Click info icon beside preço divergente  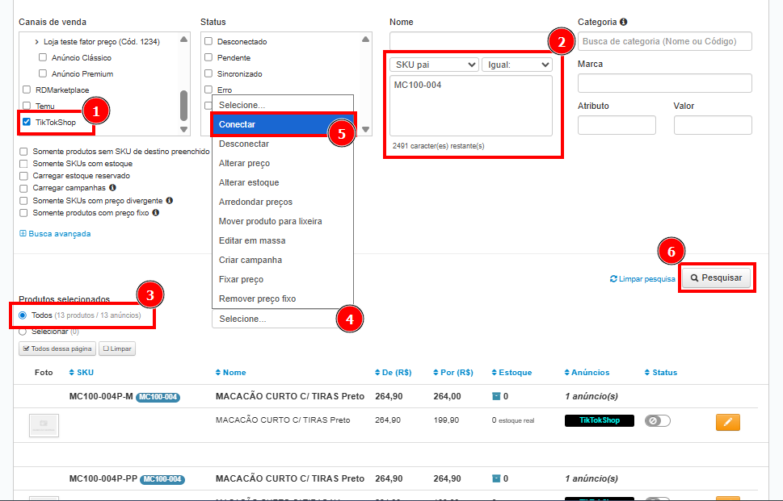click(169, 200)
